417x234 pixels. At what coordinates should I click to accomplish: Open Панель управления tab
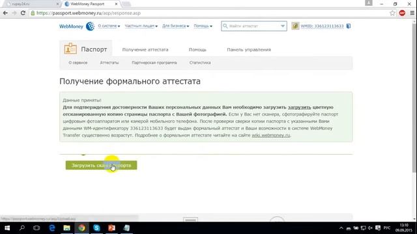click(x=249, y=49)
